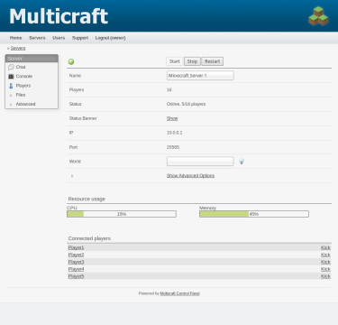The image size is (338, 325).
Task: Open the Player2 profile link
Action: 76,255
